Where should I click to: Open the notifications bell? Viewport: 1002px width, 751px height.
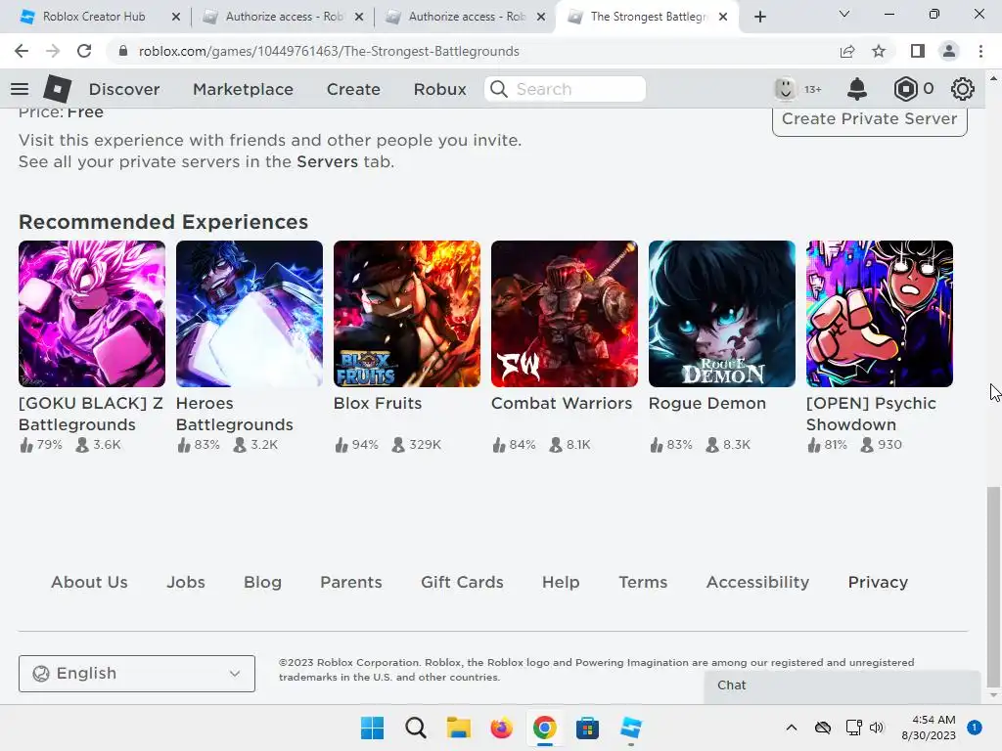point(857,89)
